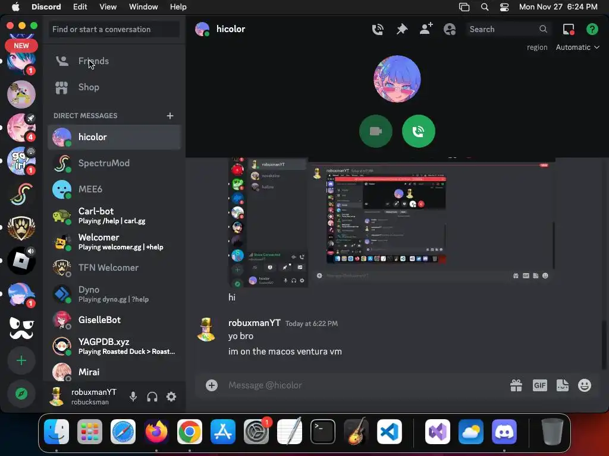Open Control Center in the menu bar
The width and height of the screenshot is (609, 456).
pyautogui.click(x=504, y=7)
